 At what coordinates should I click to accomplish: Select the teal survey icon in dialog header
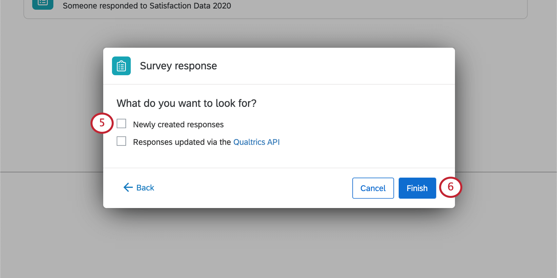tap(121, 66)
